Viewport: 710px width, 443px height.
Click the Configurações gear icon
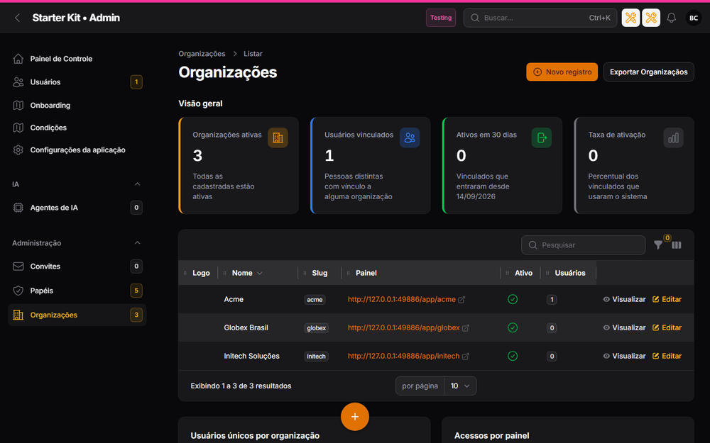tap(18, 150)
